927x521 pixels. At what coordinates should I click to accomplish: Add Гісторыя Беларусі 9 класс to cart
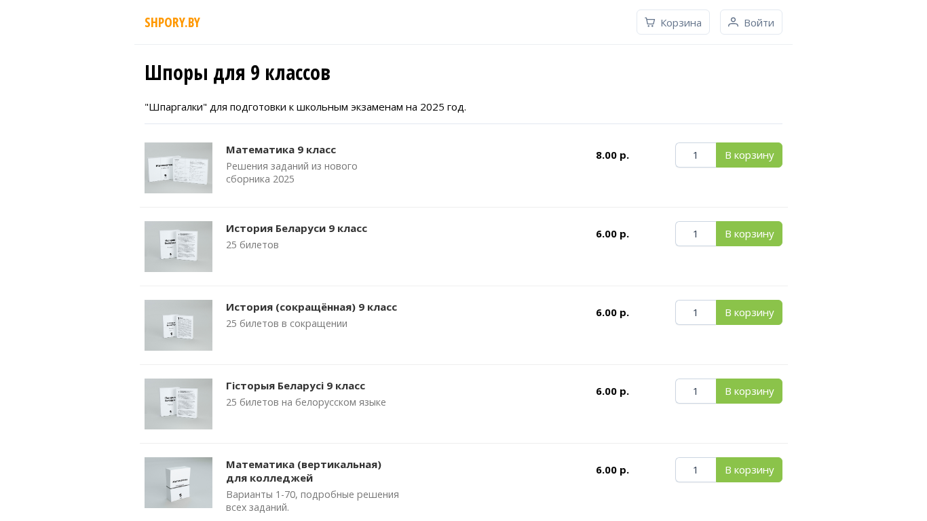click(x=749, y=391)
